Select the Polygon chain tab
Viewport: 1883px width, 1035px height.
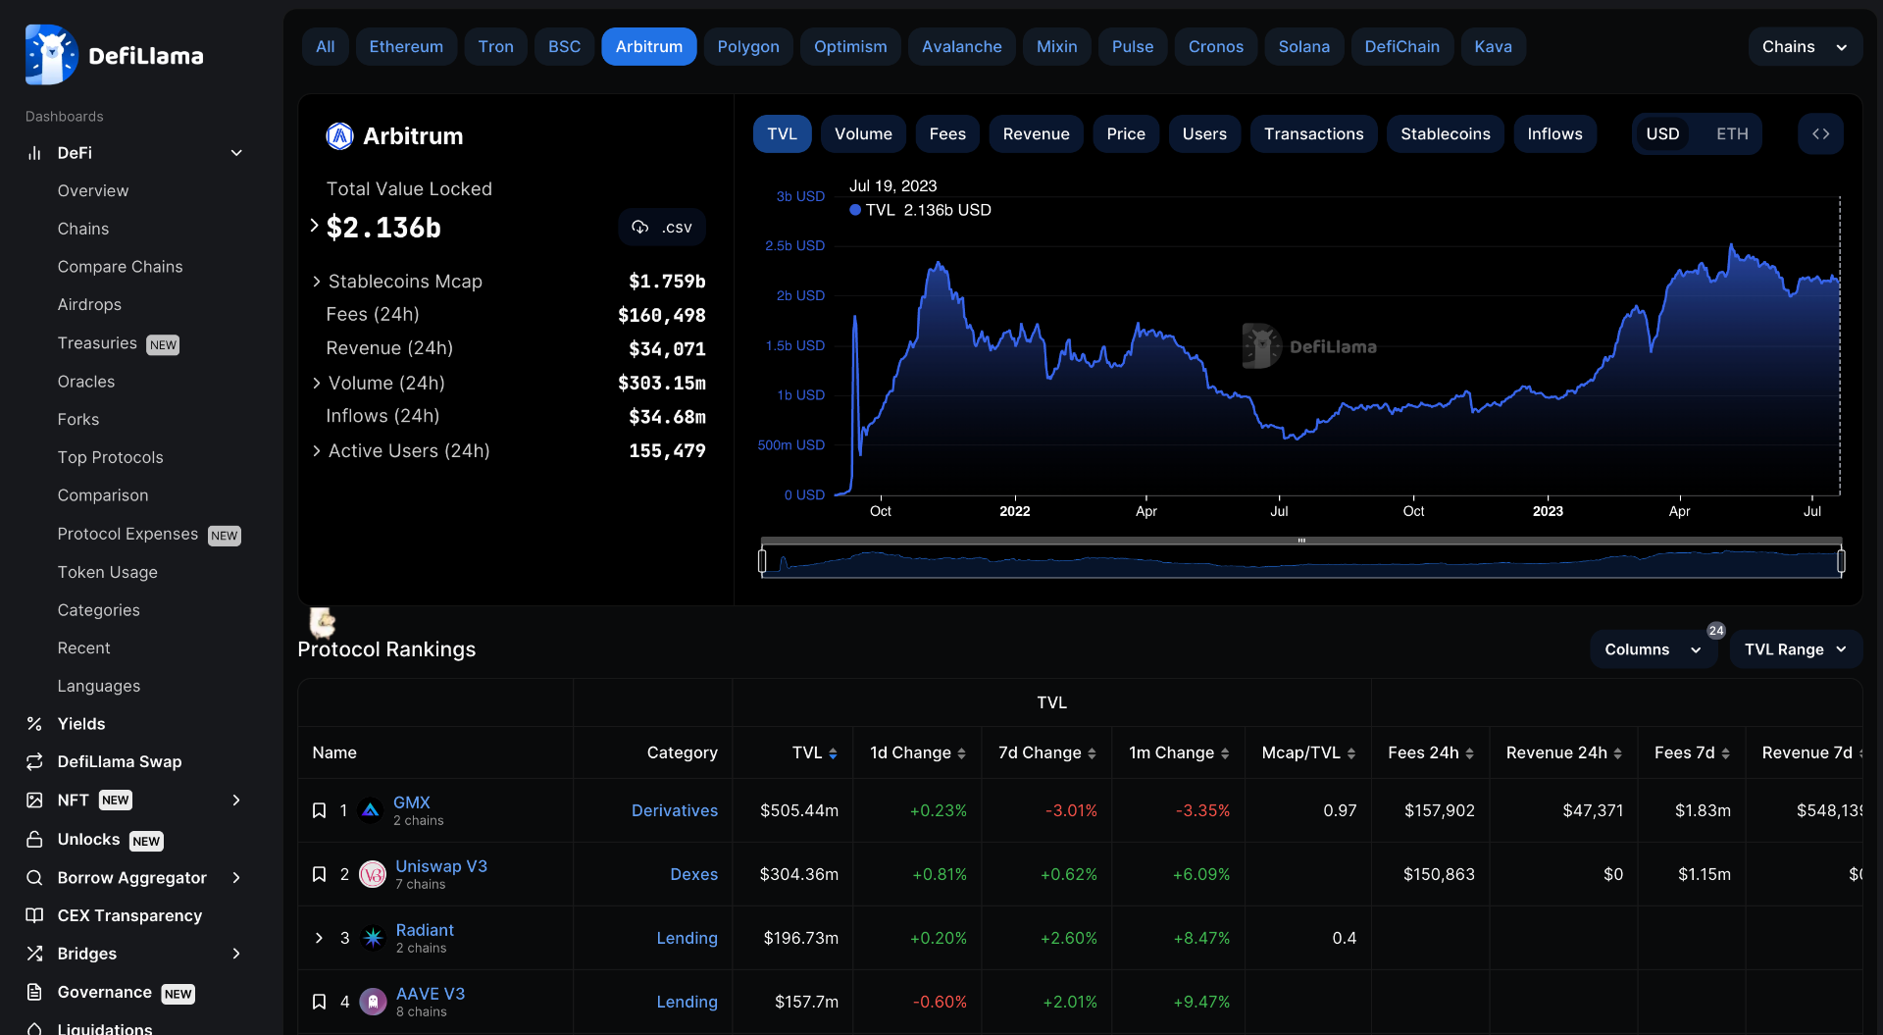748,47
